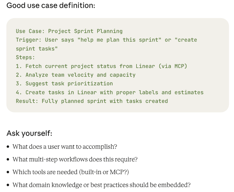
Task: Click the word 'estimates' in step 4
Action: coord(189,92)
